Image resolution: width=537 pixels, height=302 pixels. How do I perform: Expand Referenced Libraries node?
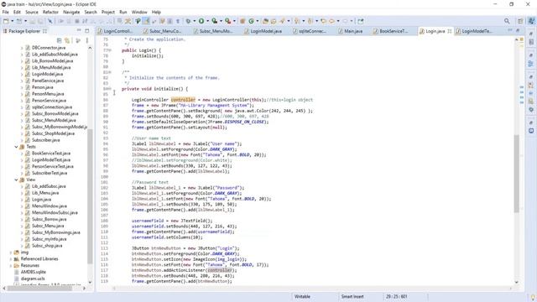pos(11,259)
